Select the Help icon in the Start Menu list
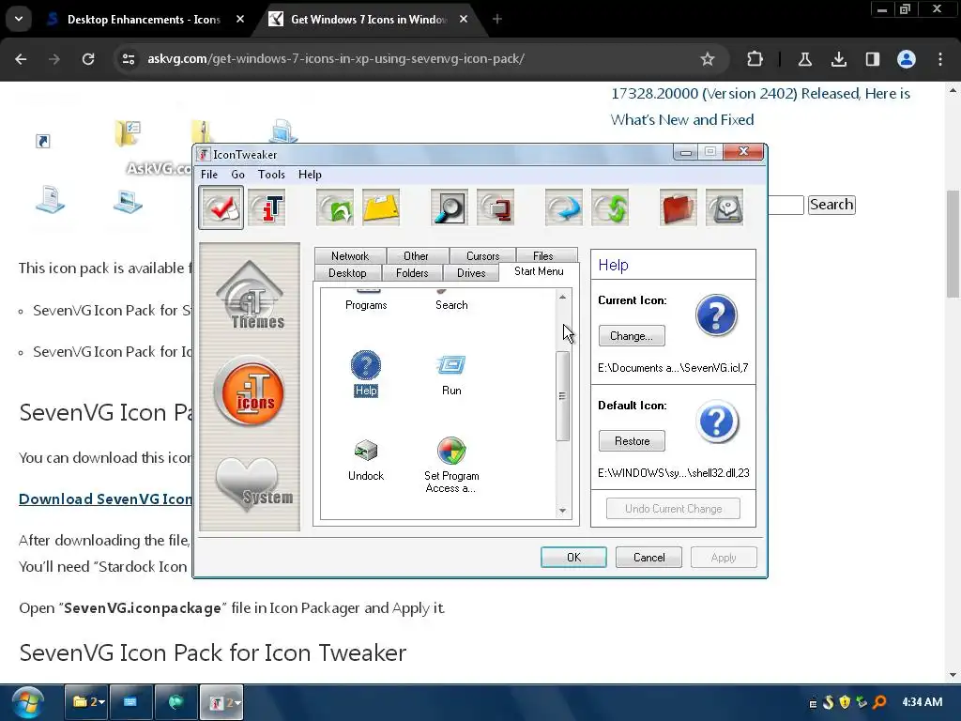The width and height of the screenshot is (961, 721). coord(366,374)
